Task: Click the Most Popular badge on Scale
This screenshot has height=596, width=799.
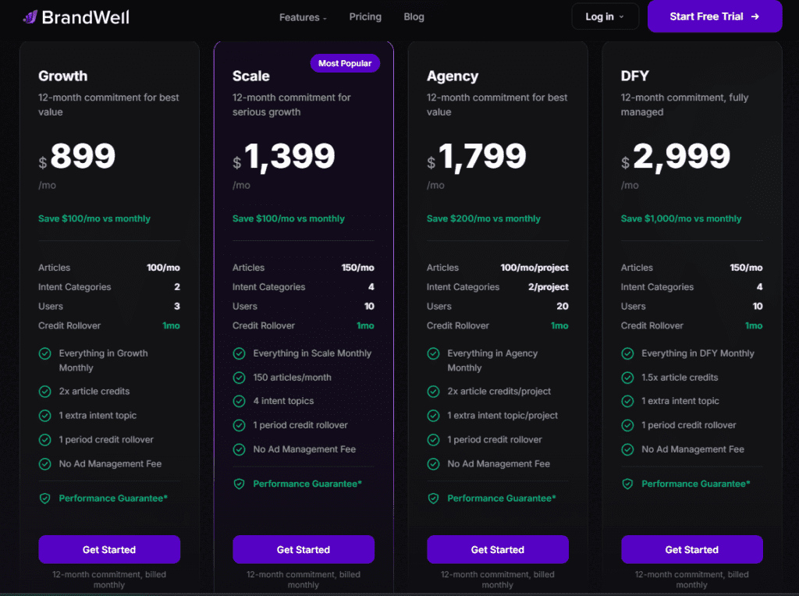Action: tap(345, 63)
